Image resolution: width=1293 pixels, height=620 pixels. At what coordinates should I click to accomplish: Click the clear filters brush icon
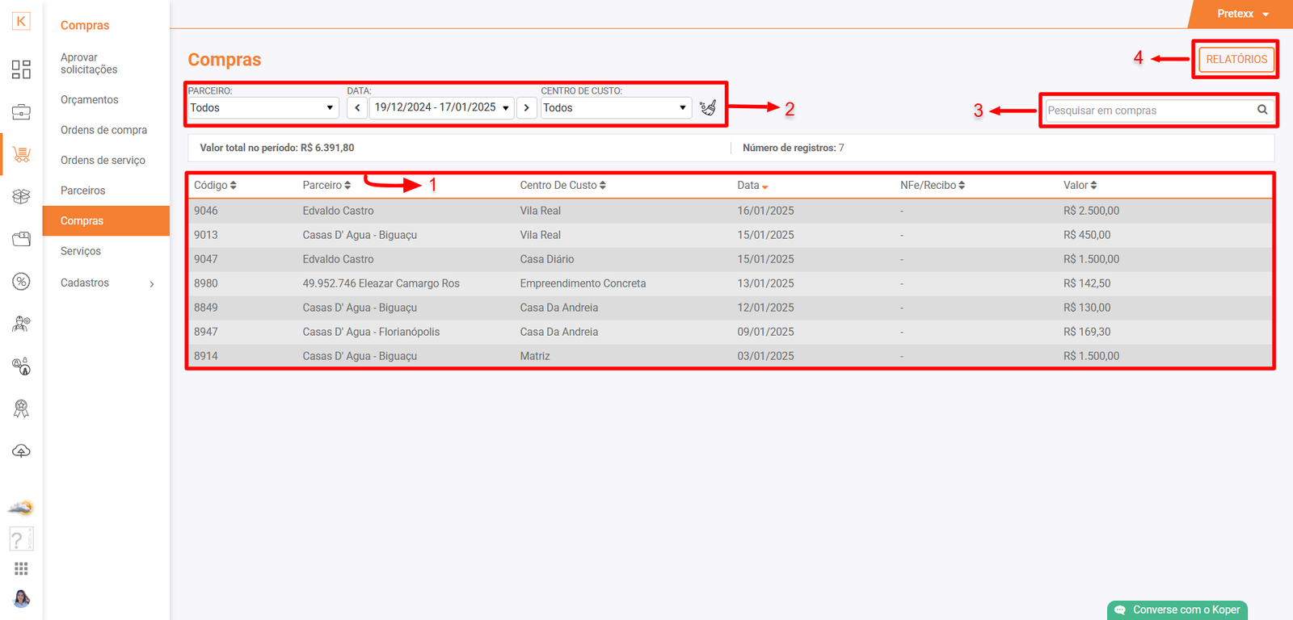[708, 108]
